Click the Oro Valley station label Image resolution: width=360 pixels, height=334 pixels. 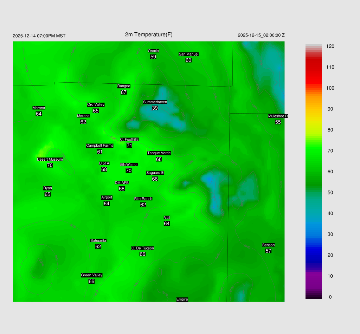click(96, 104)
